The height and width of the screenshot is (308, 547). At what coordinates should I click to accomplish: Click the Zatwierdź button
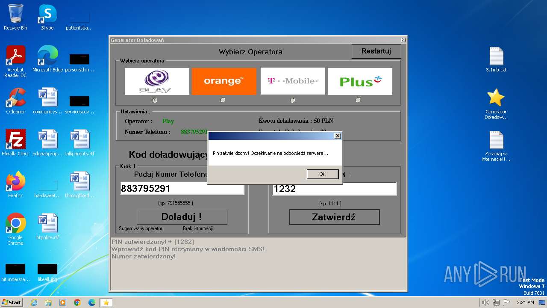coord(334,217)
